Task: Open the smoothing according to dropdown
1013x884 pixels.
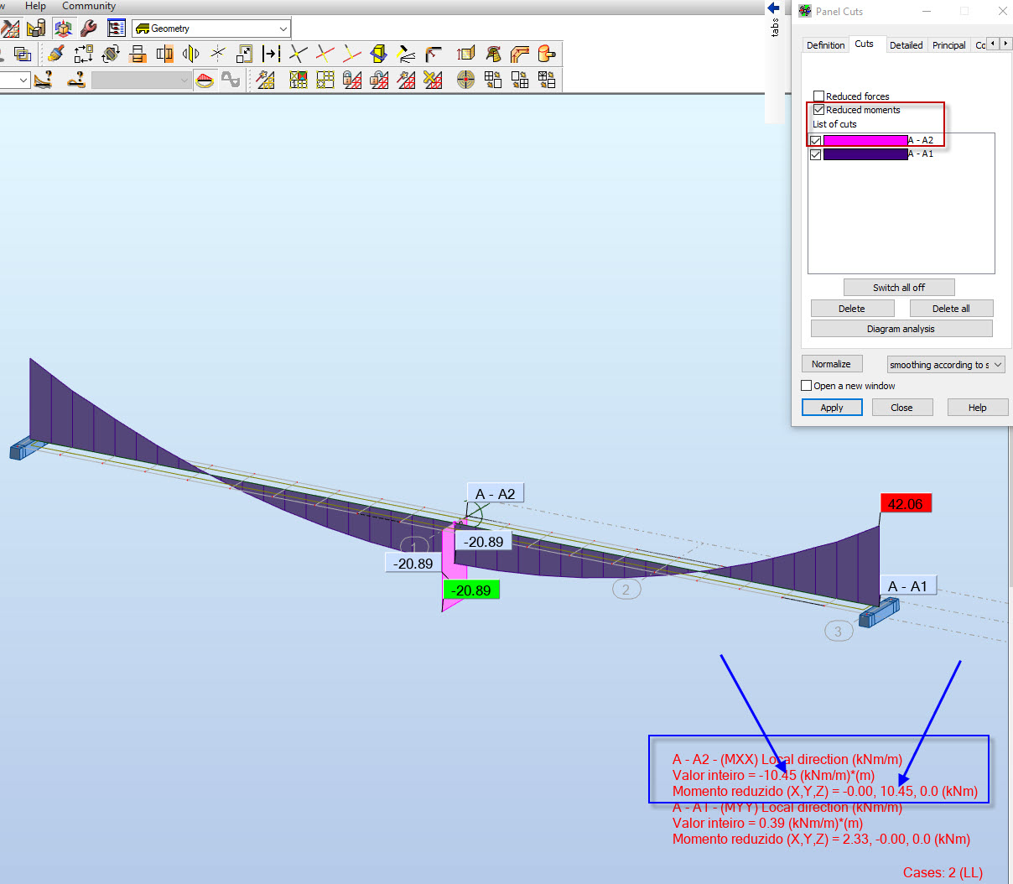Action: tap(946, 365)
